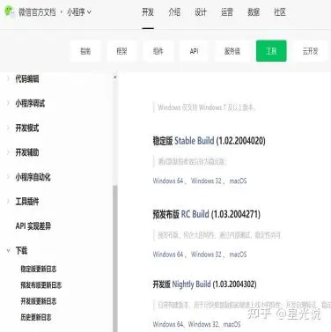Open the 云开发 section button
Screen dimensions: 331x332
coord(310,51)
